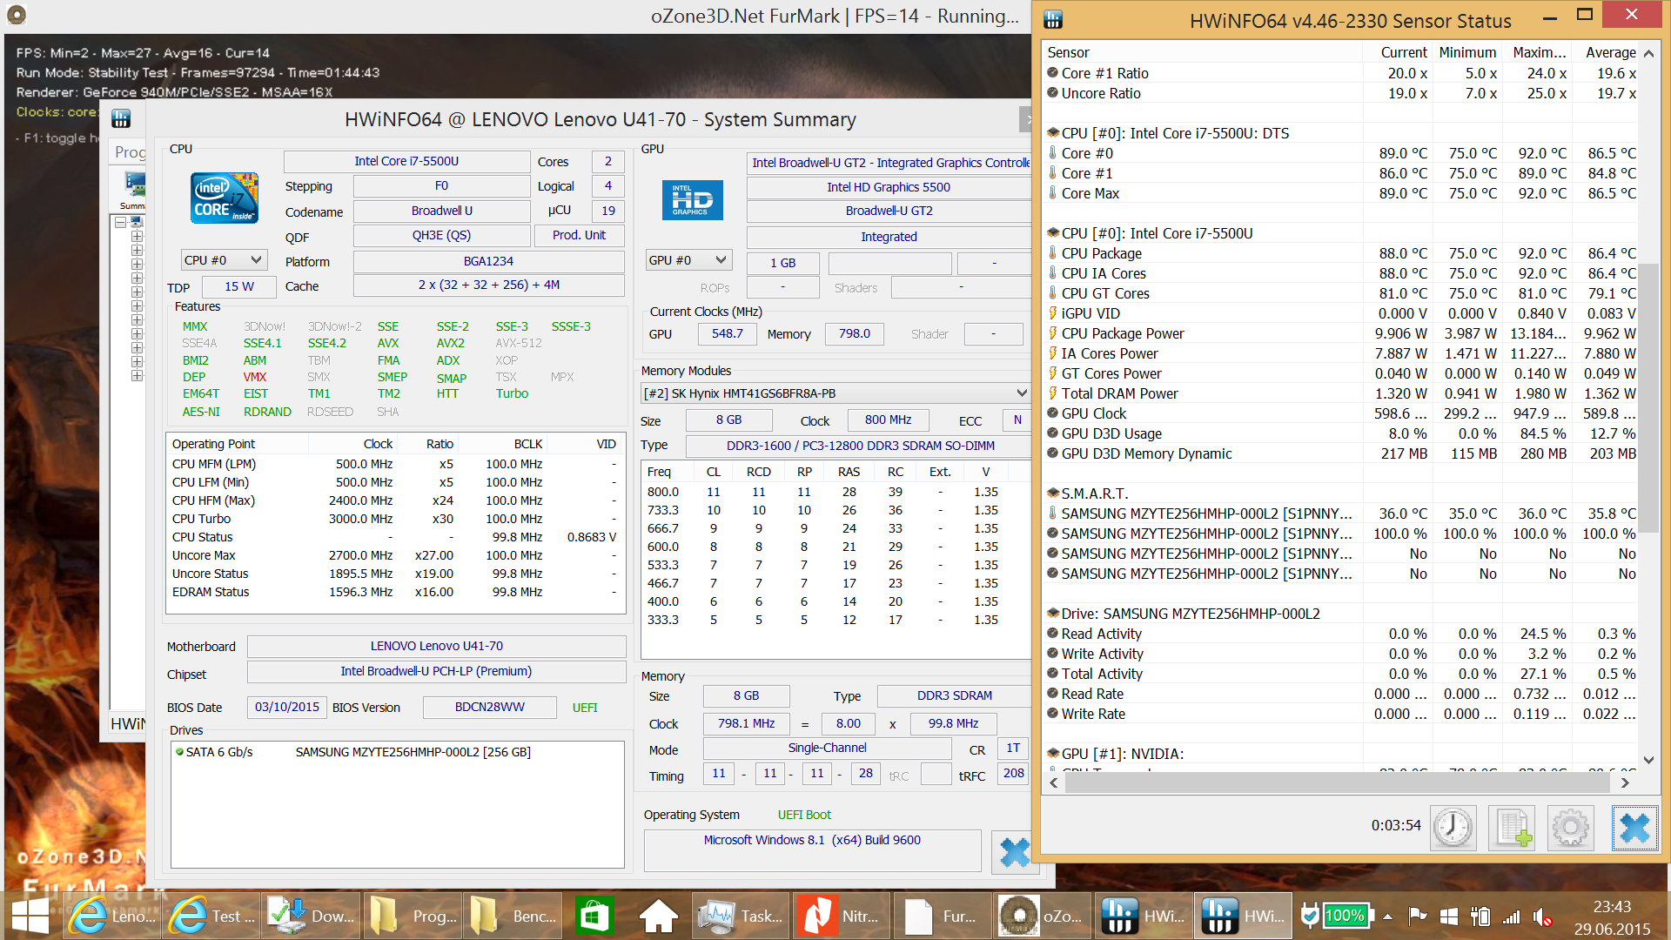Click the sensor clock reset icon
The image size is (1671, 940).
coord(1453,827)
